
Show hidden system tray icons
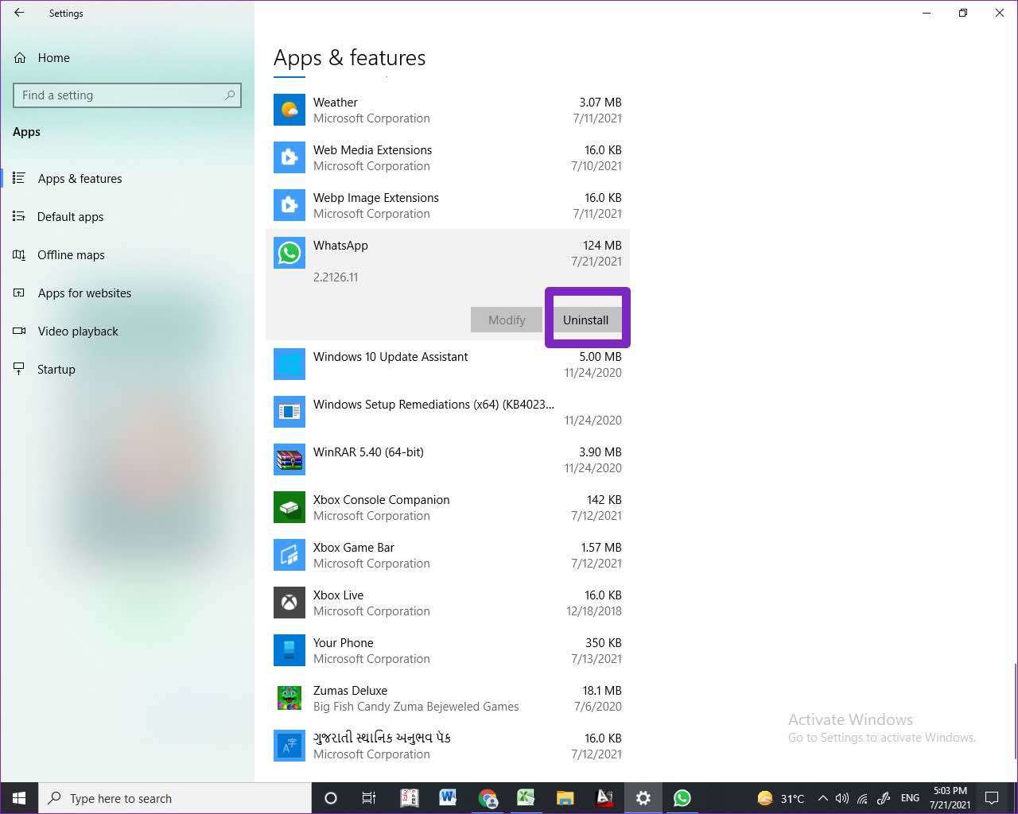[822, 798]
